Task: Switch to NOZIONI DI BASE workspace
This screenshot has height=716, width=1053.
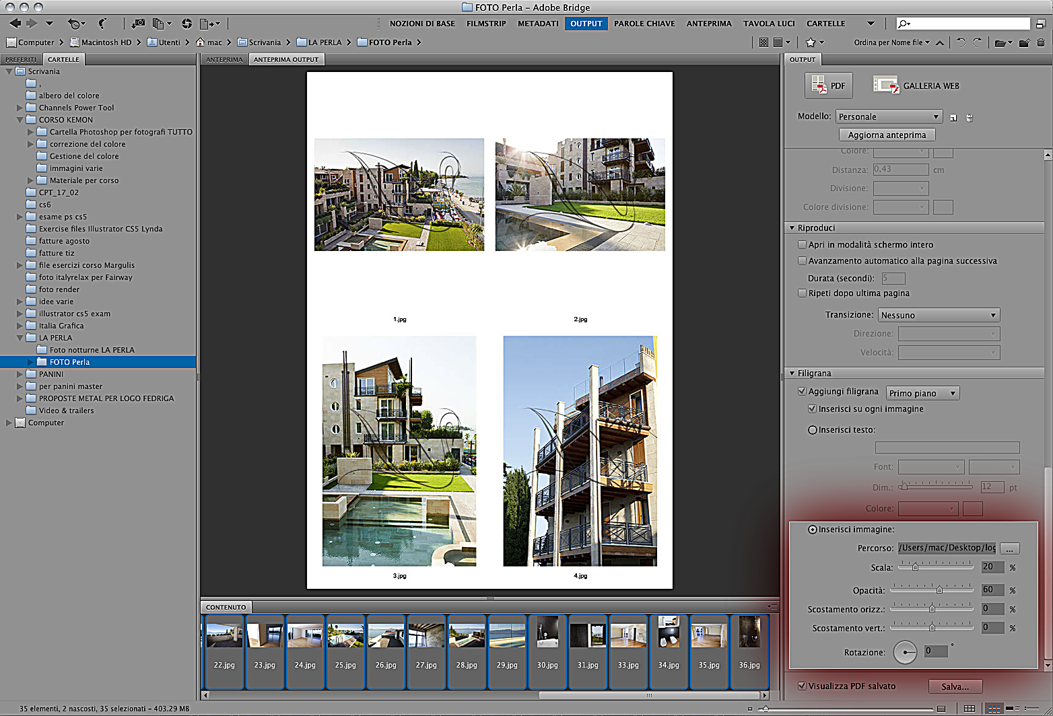Action: coord(422,24)
